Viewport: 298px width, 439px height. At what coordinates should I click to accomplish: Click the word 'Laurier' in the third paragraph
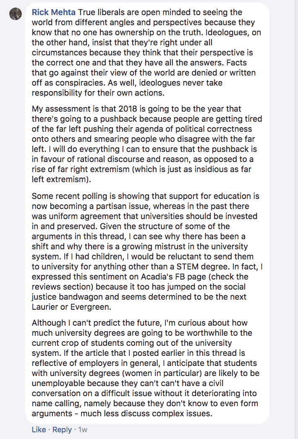click(x=45, y=307)
